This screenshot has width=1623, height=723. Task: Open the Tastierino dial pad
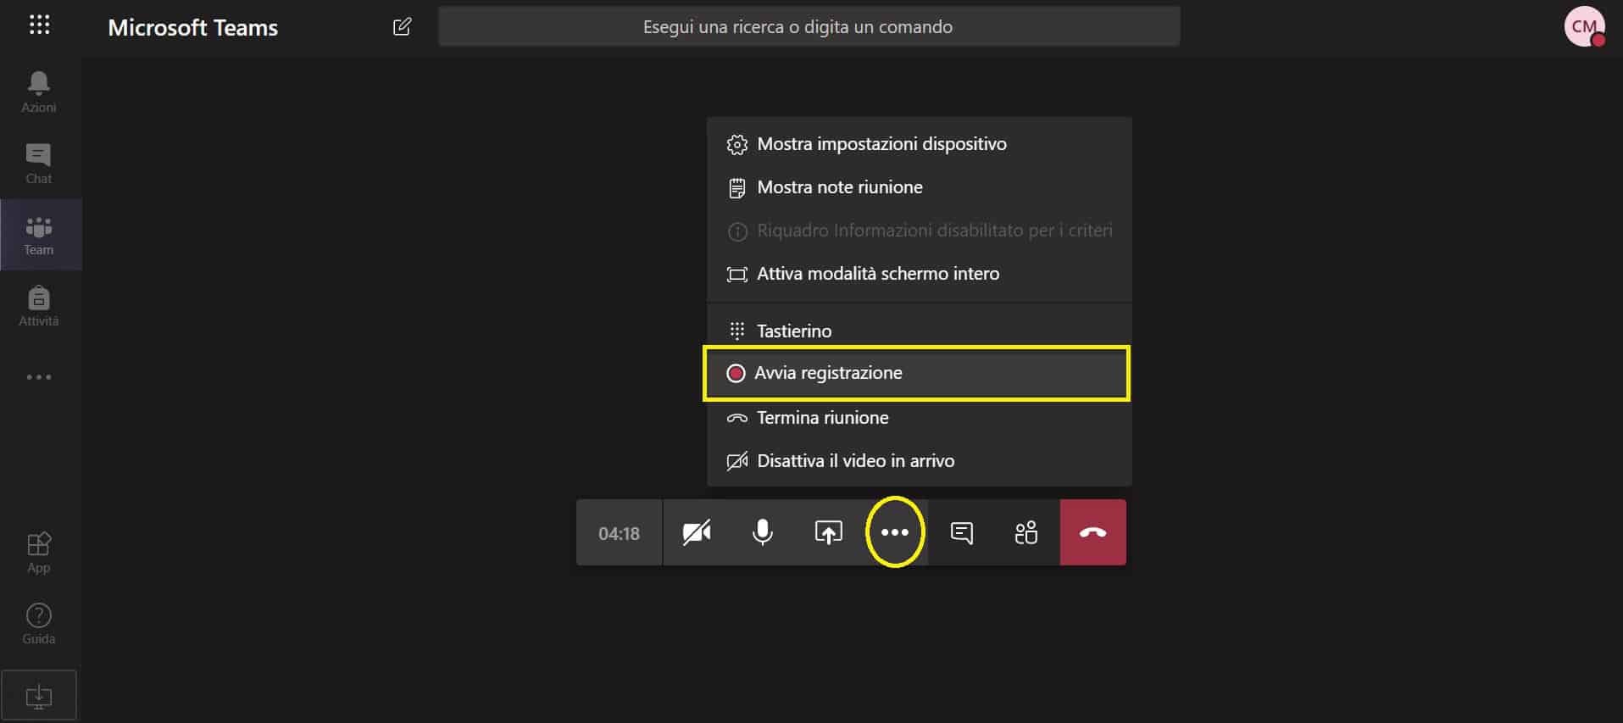920,331
